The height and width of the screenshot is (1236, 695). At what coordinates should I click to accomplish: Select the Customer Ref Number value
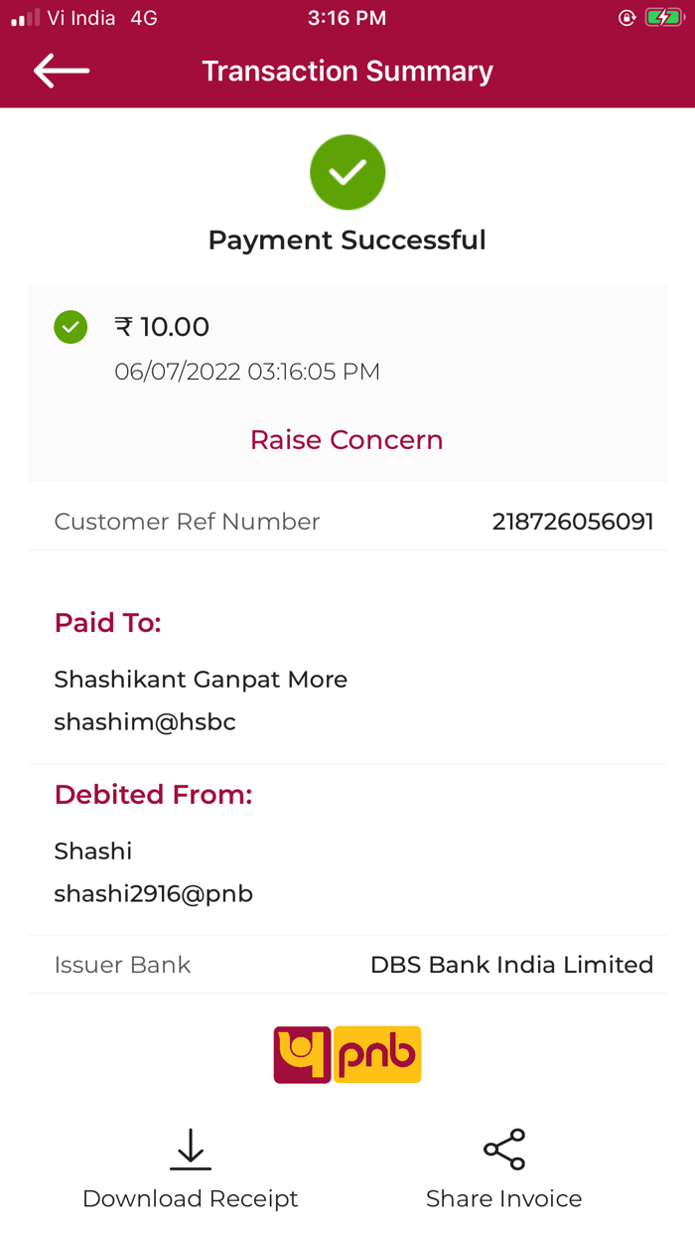pos(573,521)
